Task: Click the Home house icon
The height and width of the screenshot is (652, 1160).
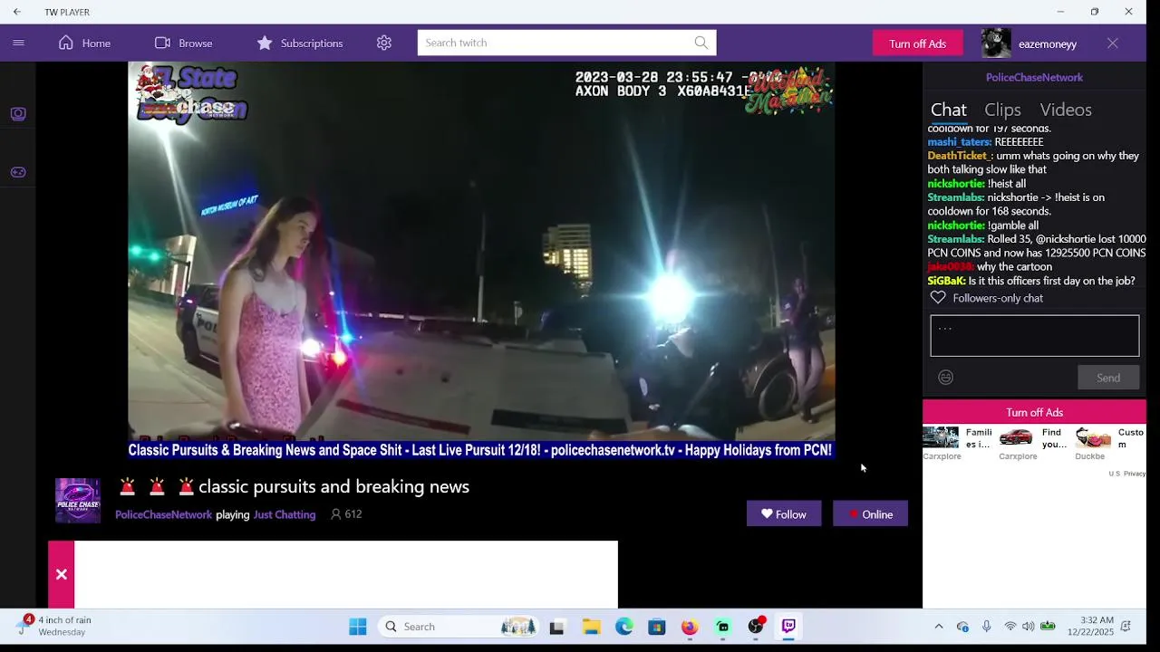Action: click(x=66, y=43)
